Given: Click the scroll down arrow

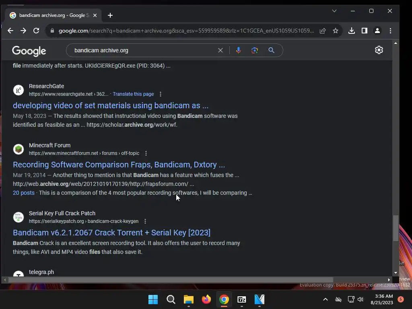Looking at the screenshot, I should 396,273.
